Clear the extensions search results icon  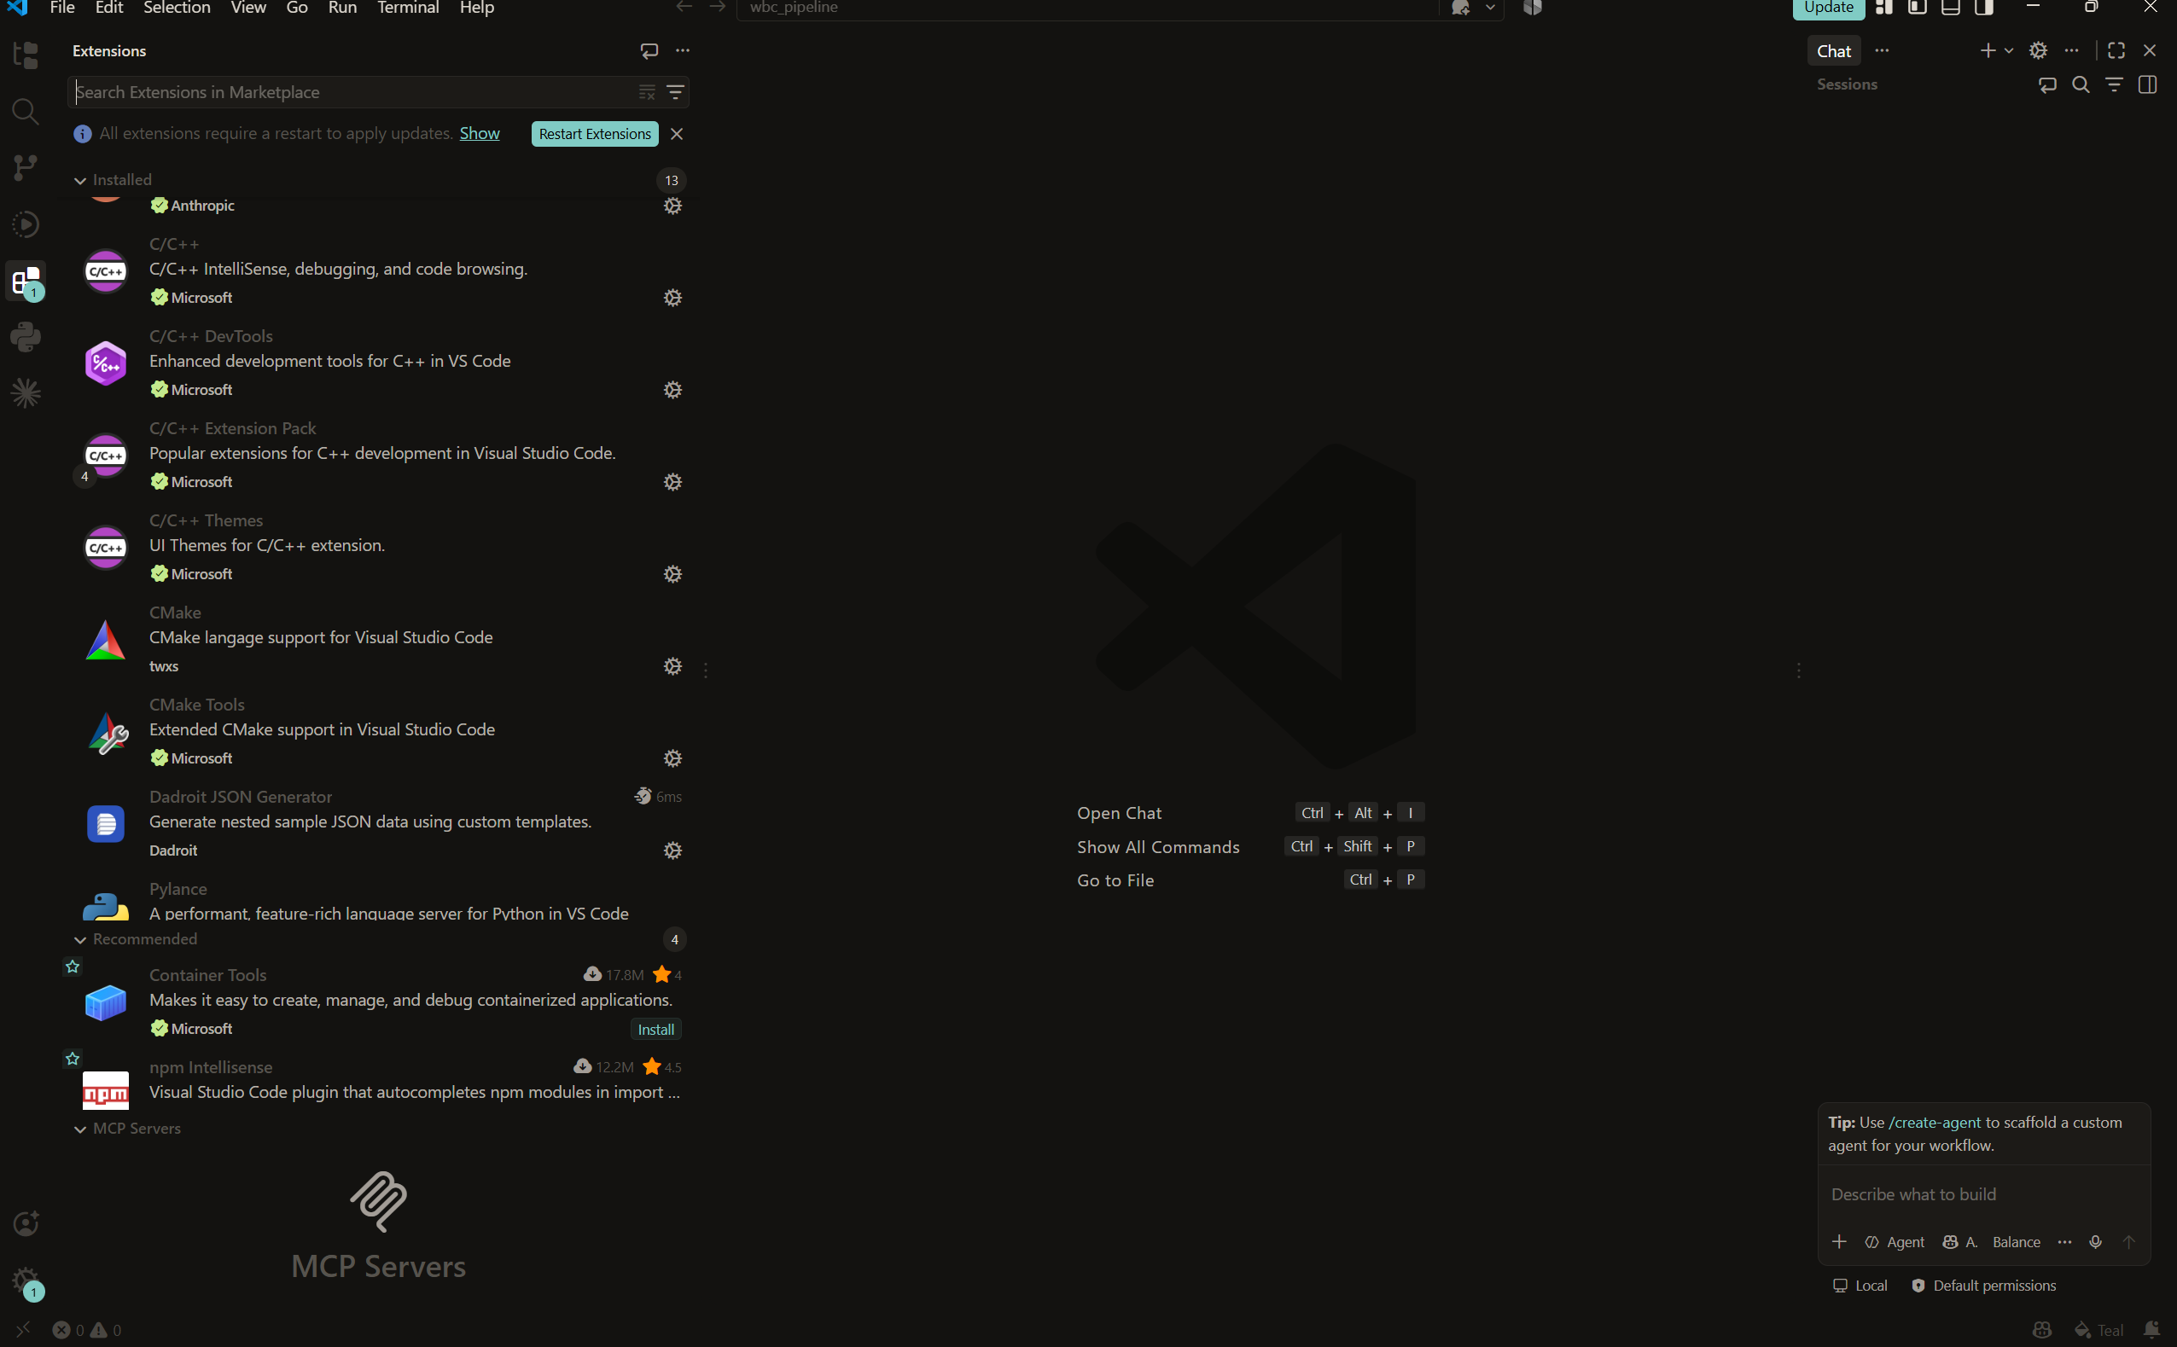pos(647,92)
